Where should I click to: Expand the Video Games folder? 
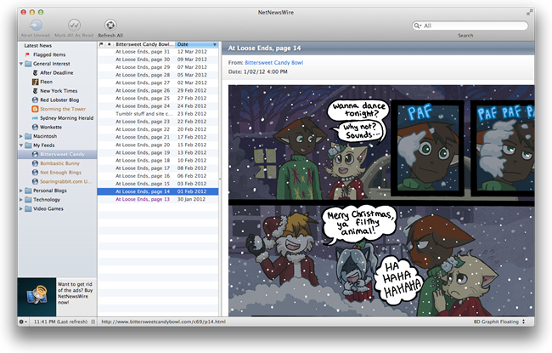click(x=21, y=208)
